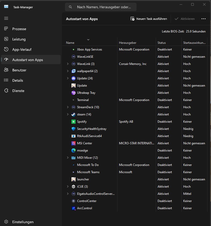Click the msedge browser icon
The height and width of the screenshot is (226, 211).
pyautogui.click(x=74, y=150)
